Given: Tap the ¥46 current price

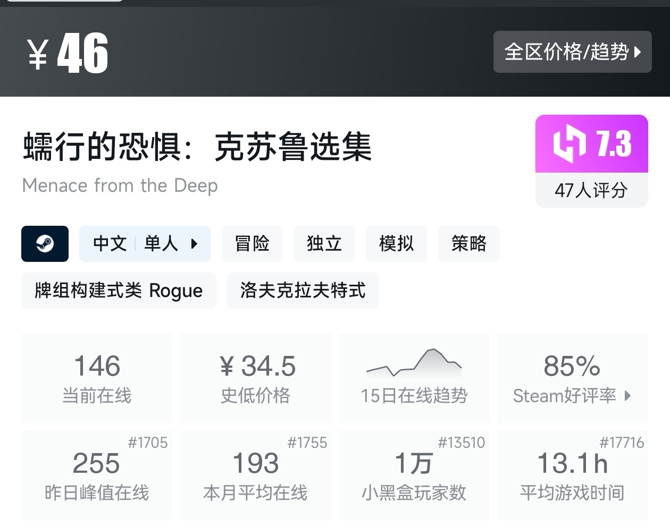Looking at the screenshot, I should (x=68, y=53).
